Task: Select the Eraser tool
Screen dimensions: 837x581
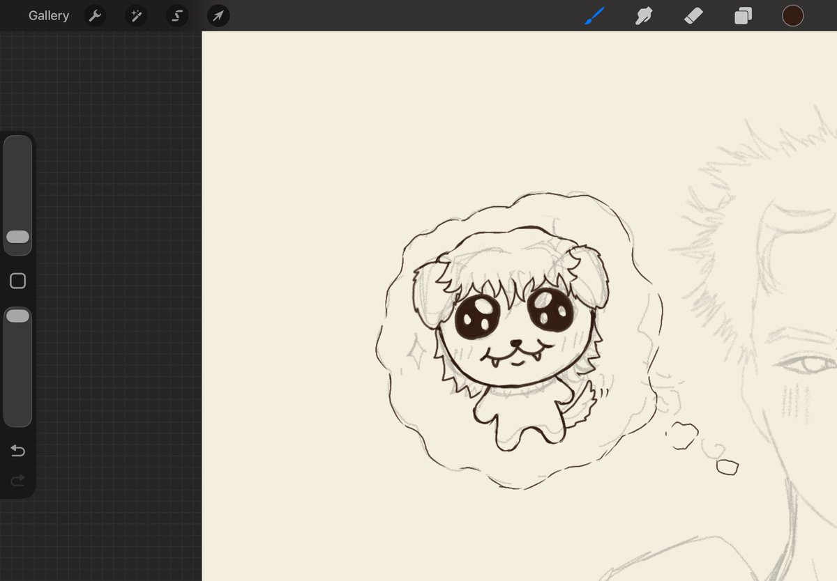Action: click(x=693, y=15)
